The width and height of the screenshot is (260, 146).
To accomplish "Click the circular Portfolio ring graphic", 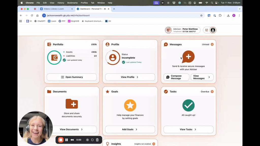I will 54,58.
